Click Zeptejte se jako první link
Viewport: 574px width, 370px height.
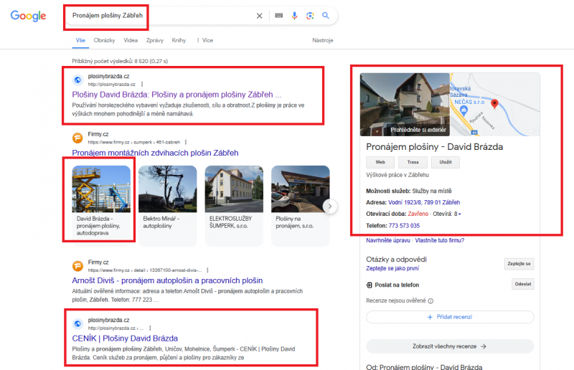tap(392, 268)
